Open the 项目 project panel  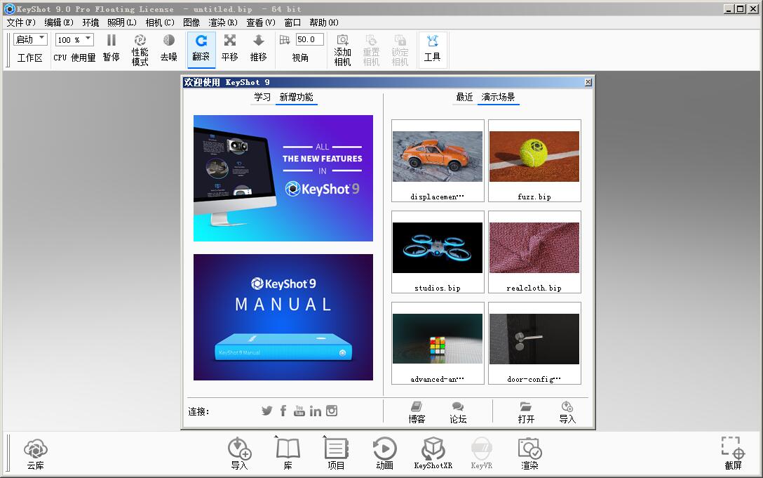[336, 453]
